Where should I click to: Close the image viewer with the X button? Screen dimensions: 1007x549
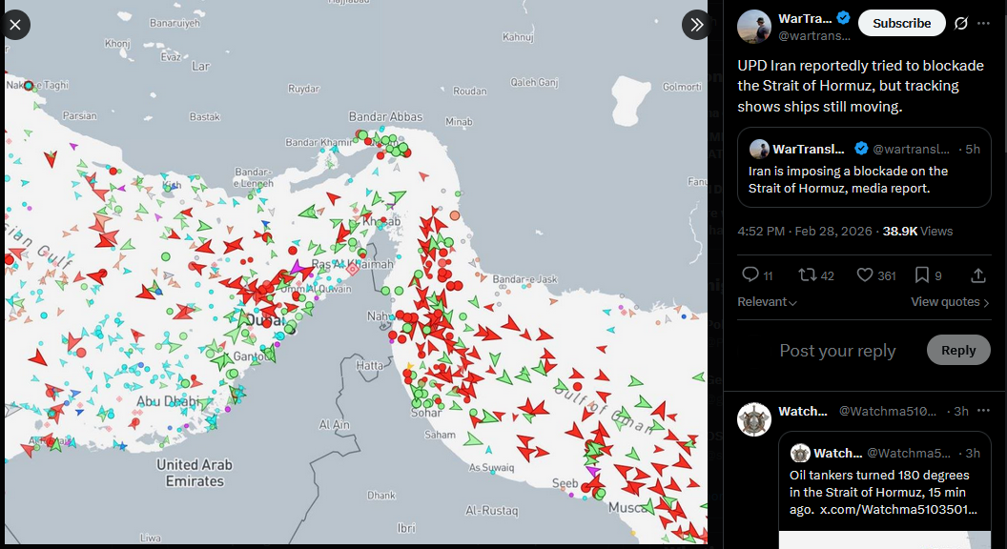point(15,25)
